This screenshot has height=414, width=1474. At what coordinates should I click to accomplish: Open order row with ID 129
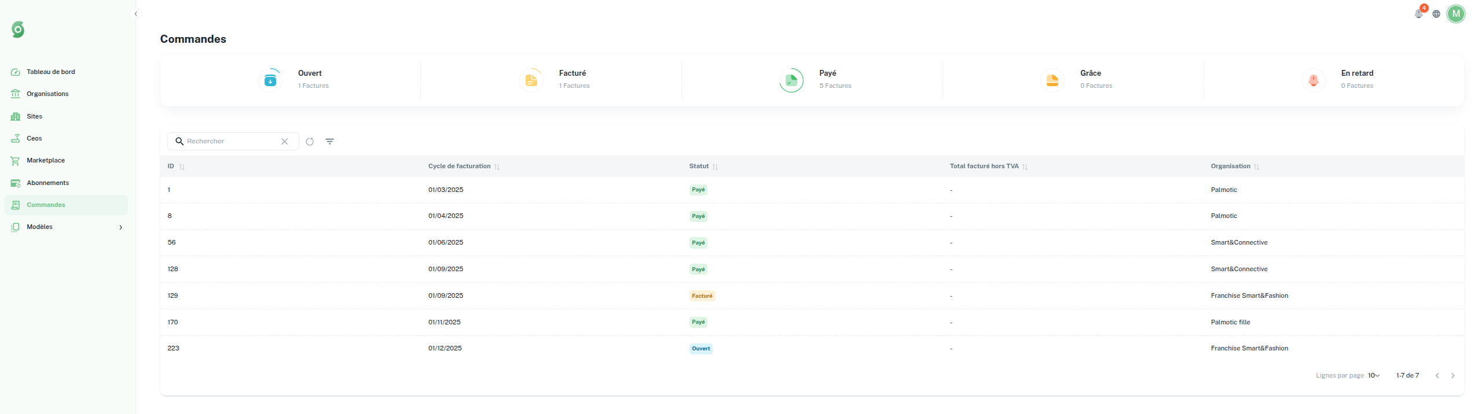(173, 295)
